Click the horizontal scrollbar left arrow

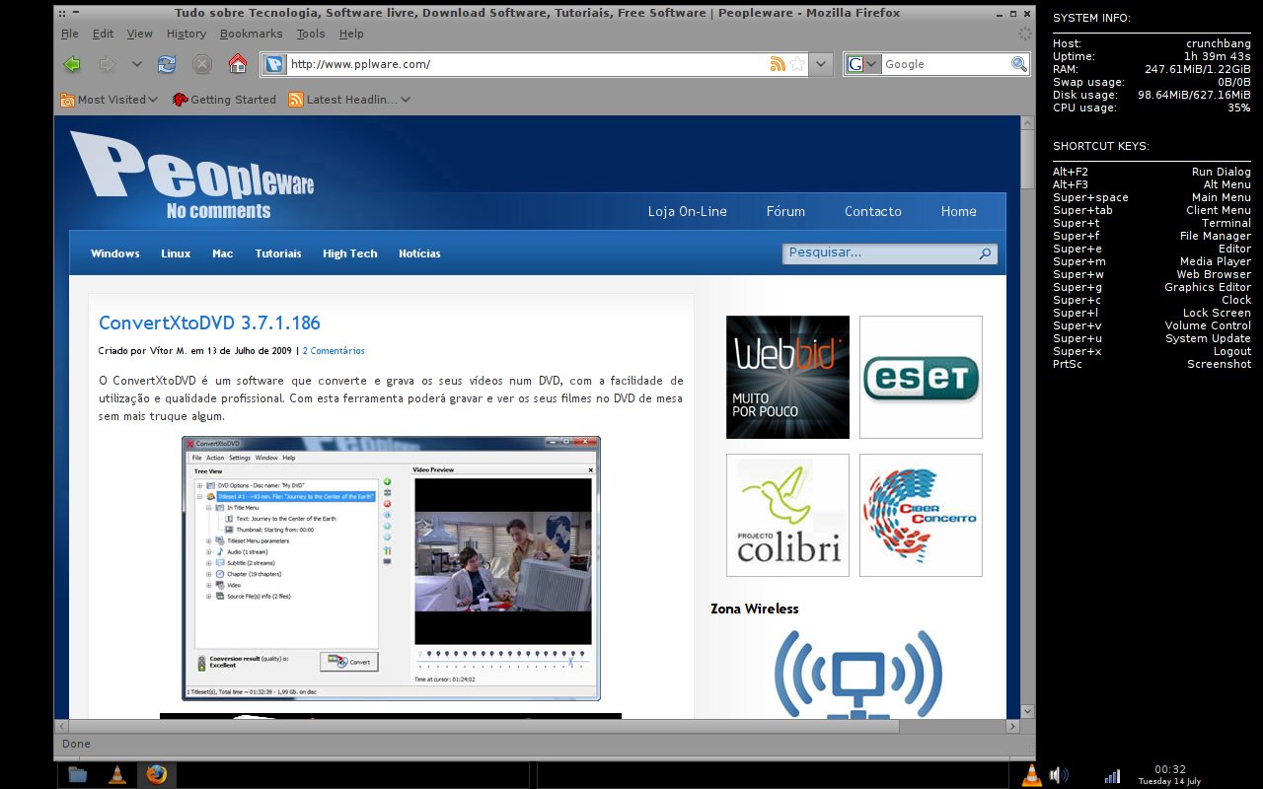61,726
